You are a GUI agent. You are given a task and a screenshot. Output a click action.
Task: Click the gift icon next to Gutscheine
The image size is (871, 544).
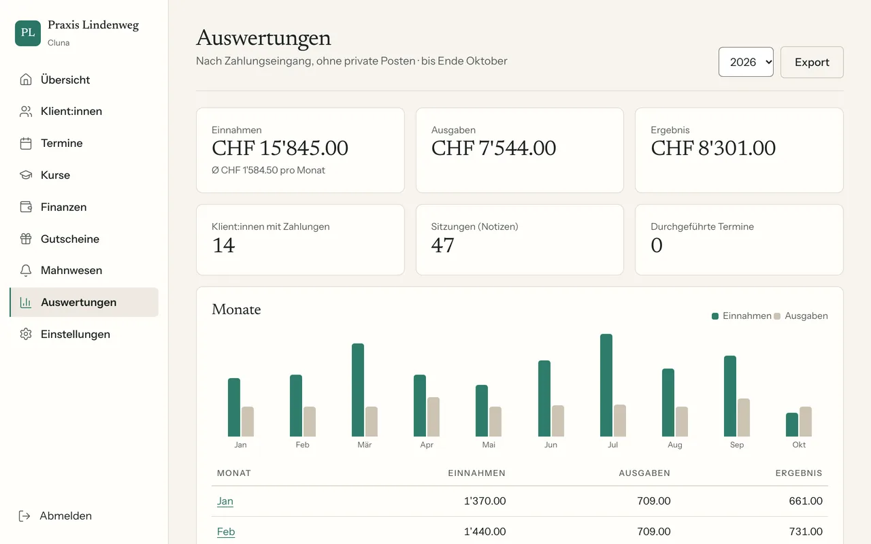click(26, 239)
